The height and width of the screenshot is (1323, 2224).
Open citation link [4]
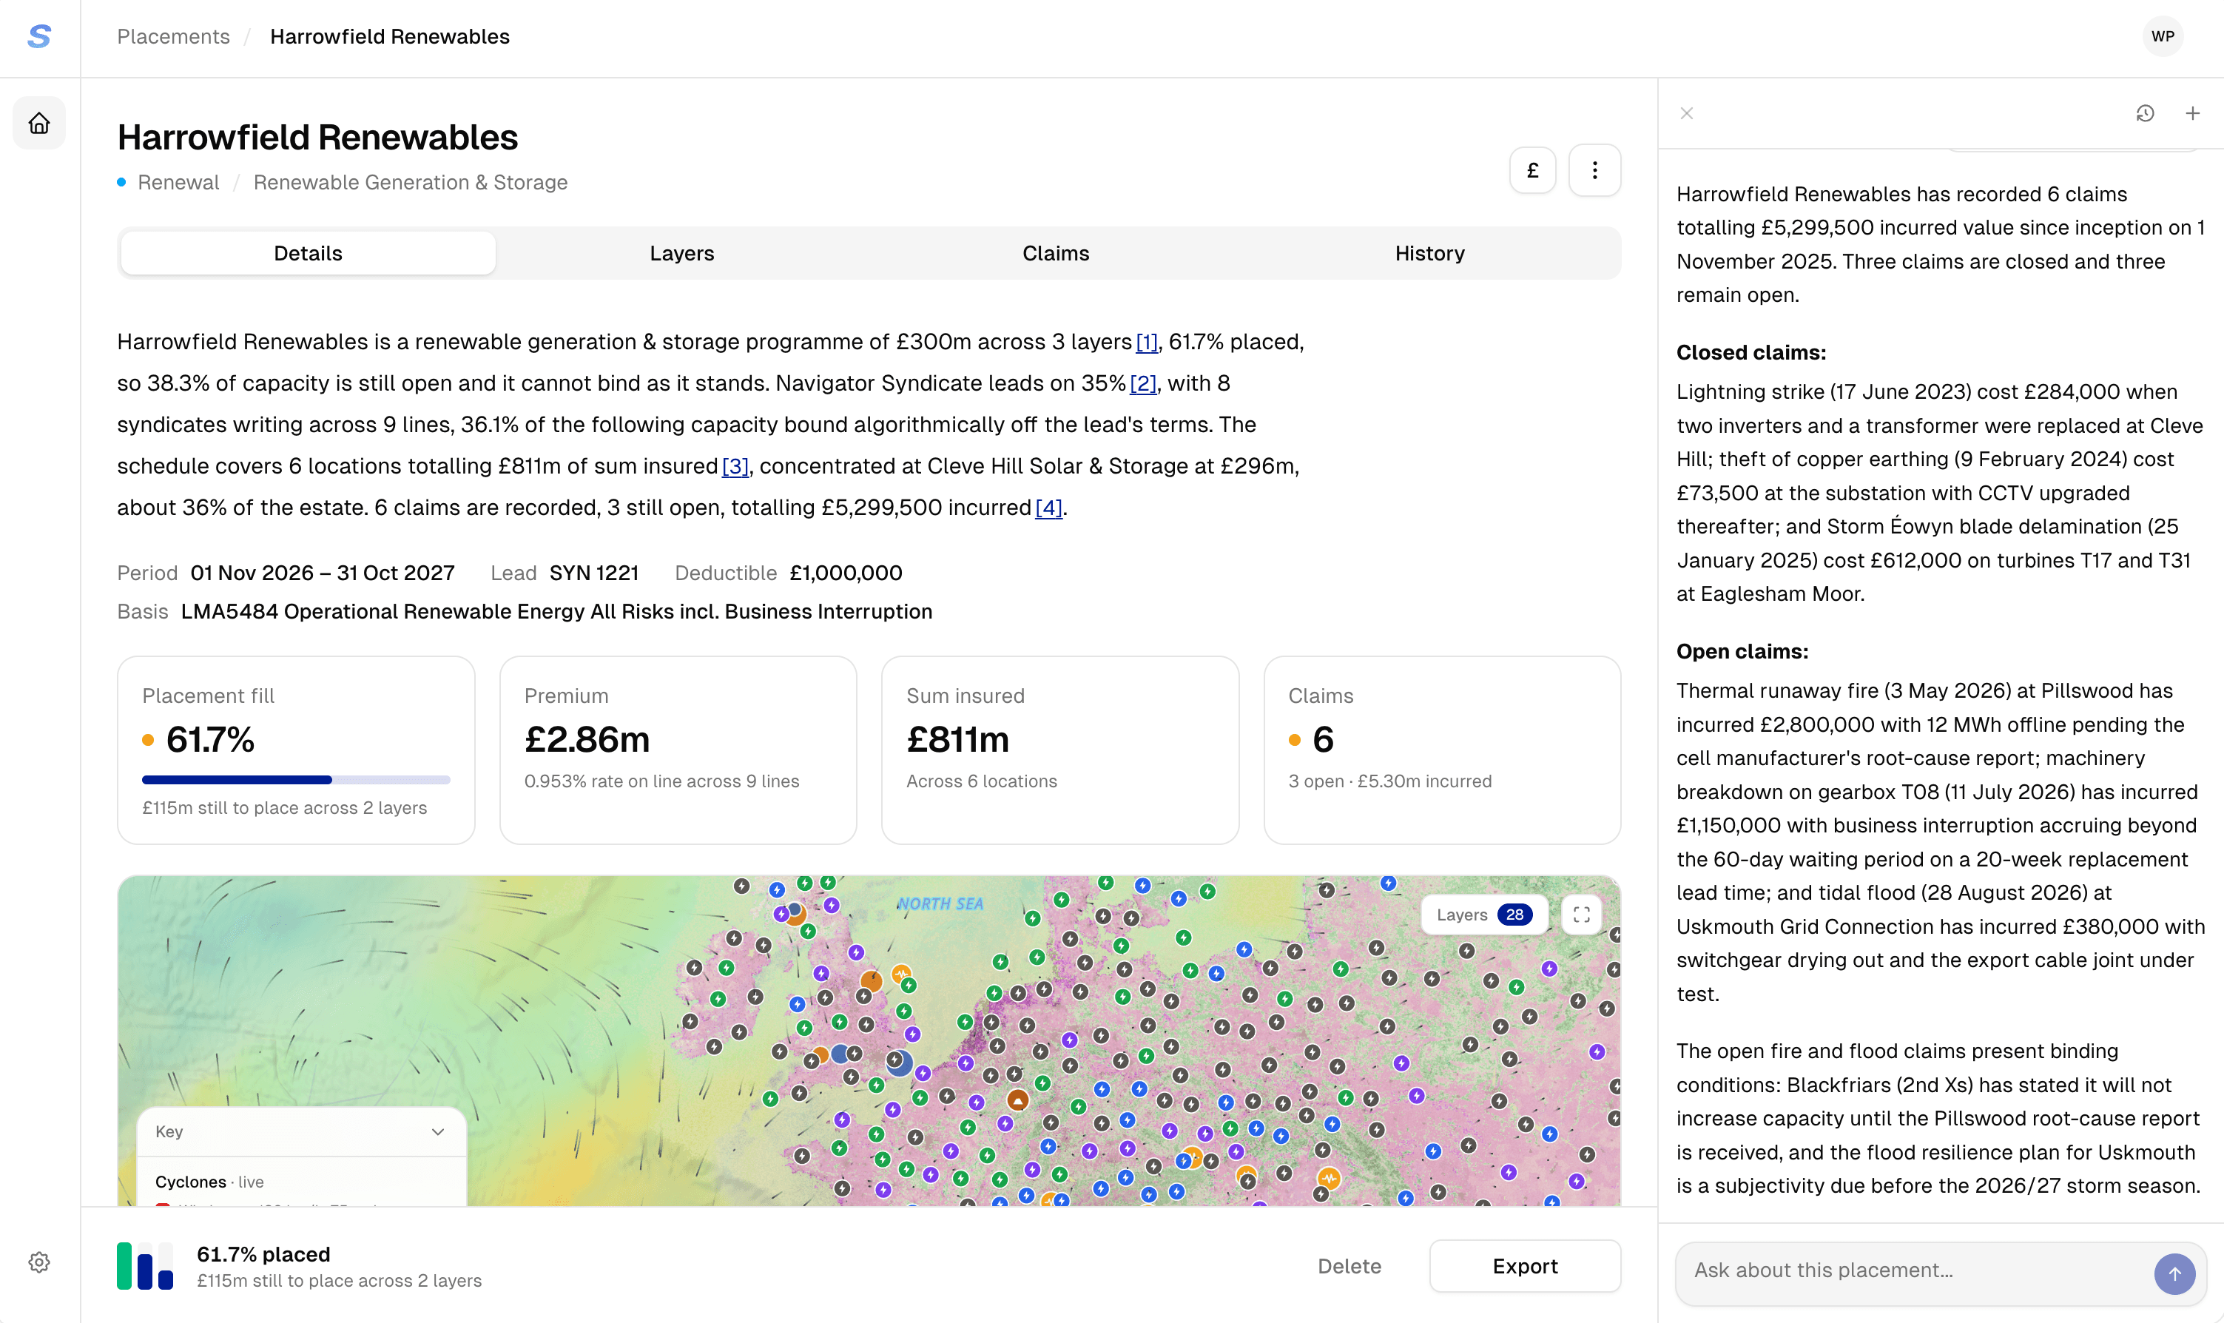1048,508
